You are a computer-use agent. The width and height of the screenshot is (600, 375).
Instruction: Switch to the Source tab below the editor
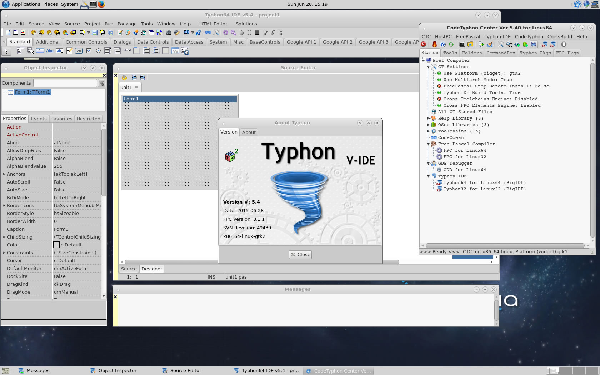[x=129, y=269]
